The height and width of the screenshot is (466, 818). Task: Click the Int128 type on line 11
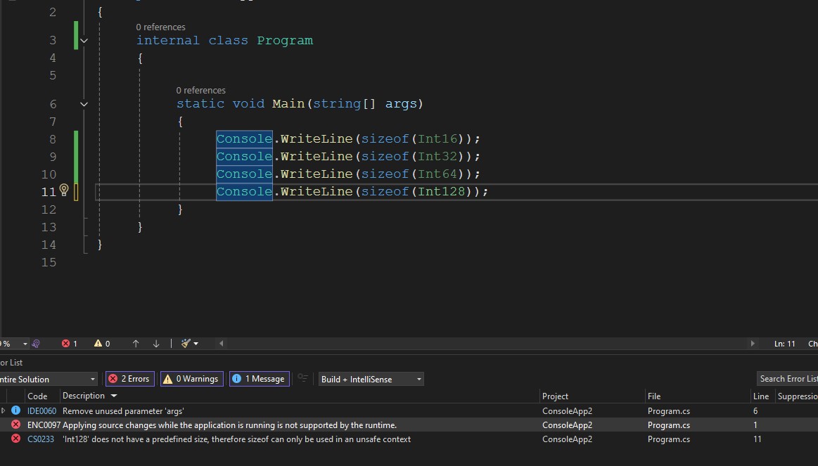(441, 191)
